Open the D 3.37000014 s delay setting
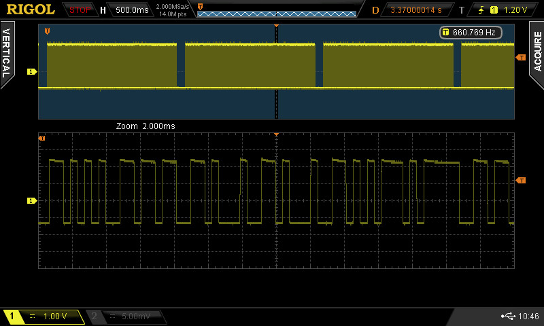This screenshot has height=326, width=544. pos(415,10)
